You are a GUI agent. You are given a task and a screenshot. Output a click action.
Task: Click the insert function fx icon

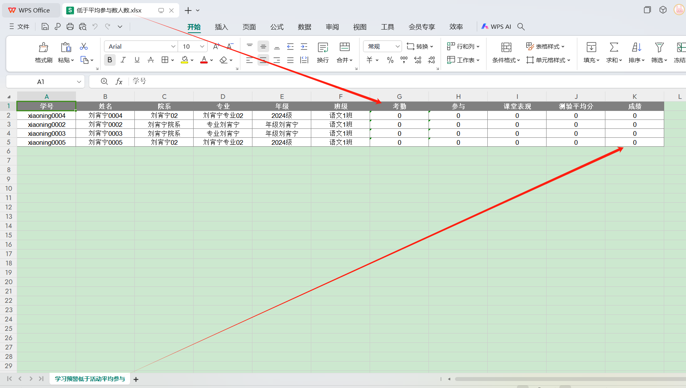[119, 81]
